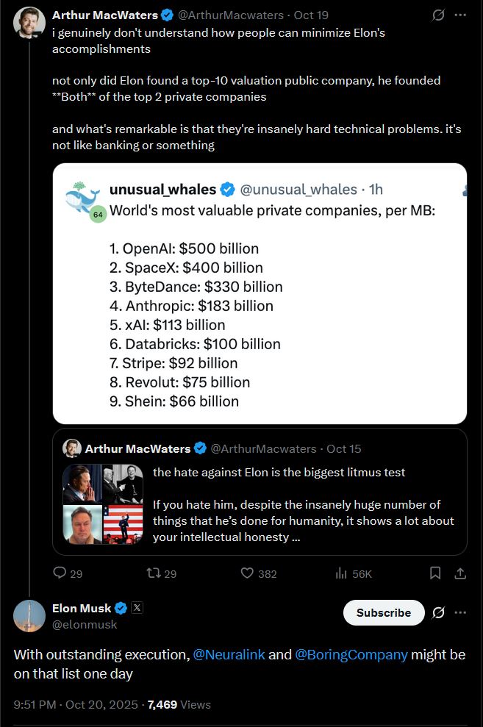Open Grok icon beside Subscribe button
The image size is (483, 727).
[x=438, y=612]
